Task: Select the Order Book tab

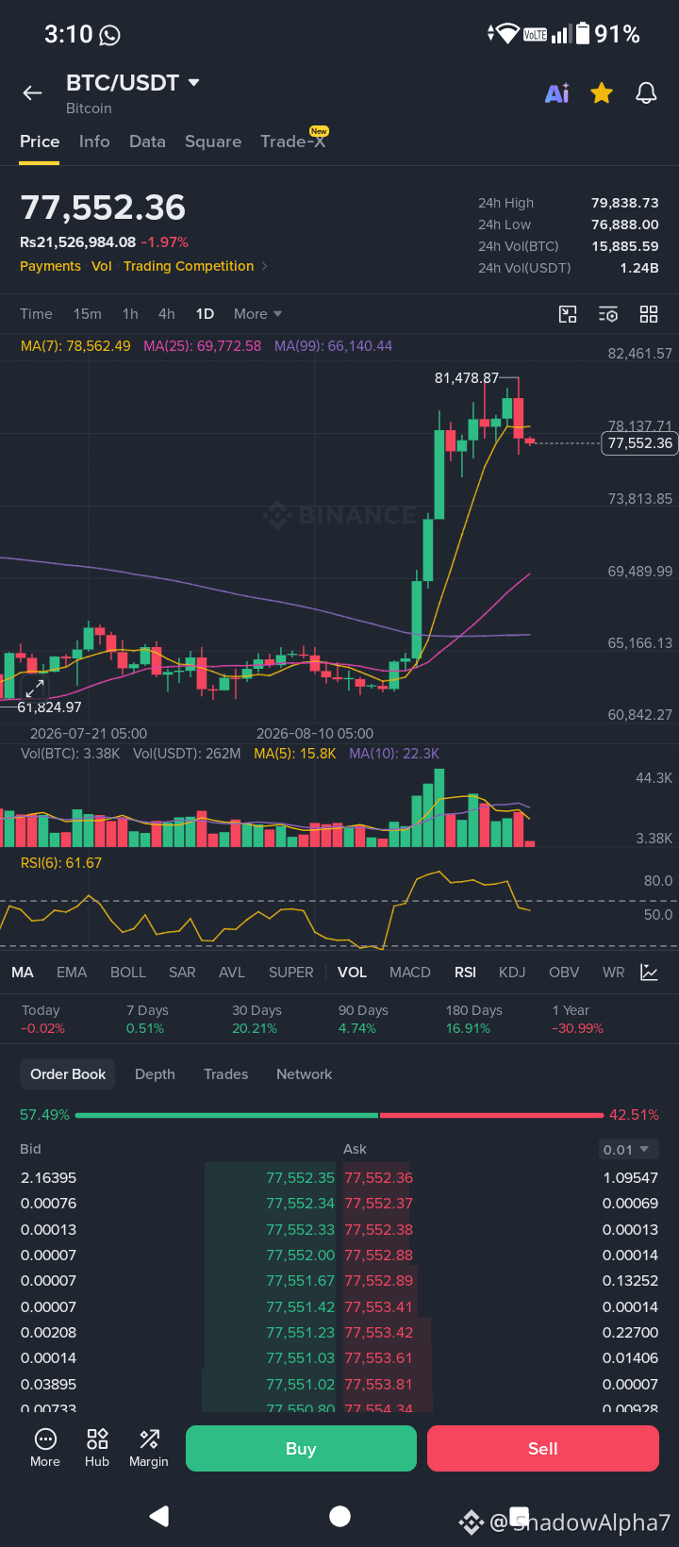Action: [68, 1074]
